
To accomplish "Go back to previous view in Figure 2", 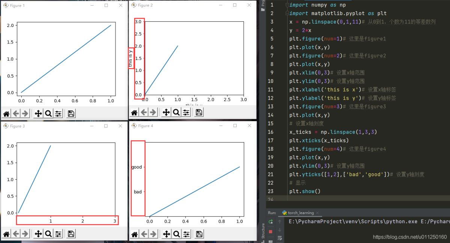I will [144, 112].
